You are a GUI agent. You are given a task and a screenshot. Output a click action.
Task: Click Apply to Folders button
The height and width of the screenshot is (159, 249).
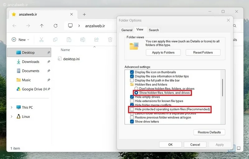[163, 52]
